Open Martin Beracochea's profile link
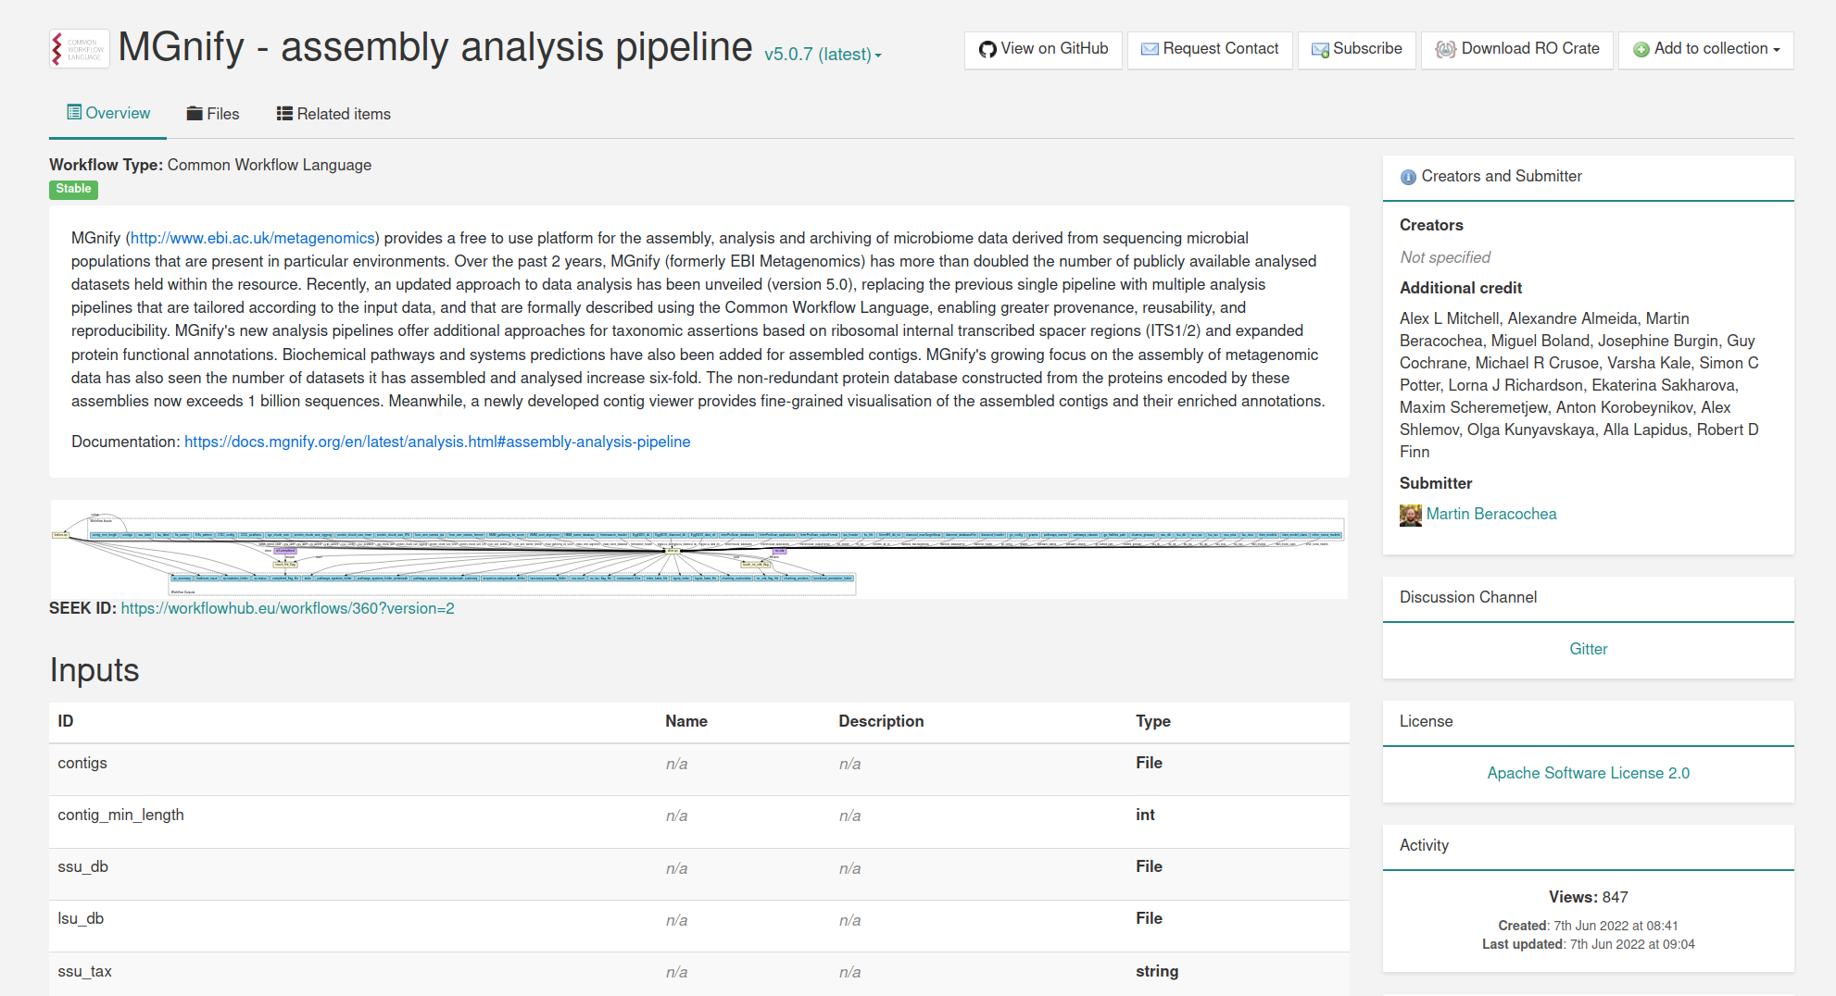This screenshot has height=996, width=1836. coord(1490,514)
